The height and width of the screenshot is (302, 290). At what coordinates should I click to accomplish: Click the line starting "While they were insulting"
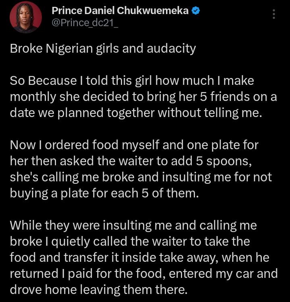pos(133,225)
